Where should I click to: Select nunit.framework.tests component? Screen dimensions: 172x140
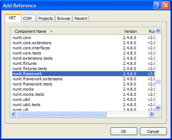(32, 84)
